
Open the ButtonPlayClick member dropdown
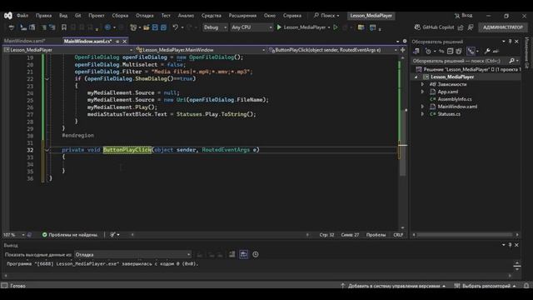tap(333, 50)
